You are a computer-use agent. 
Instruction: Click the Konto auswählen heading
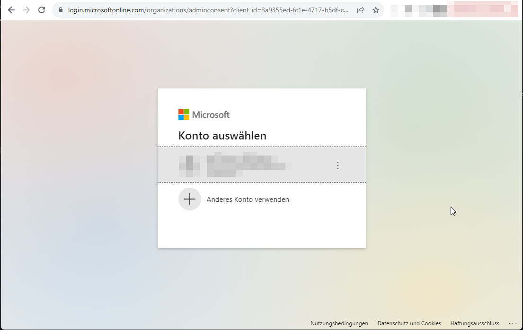(x=222, y=136)
